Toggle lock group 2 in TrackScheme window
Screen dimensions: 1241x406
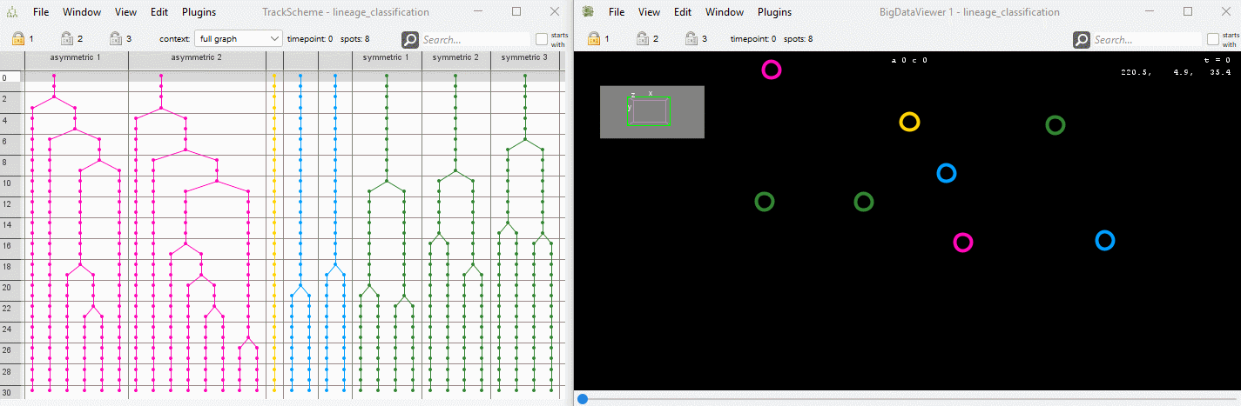click(66, 38)
